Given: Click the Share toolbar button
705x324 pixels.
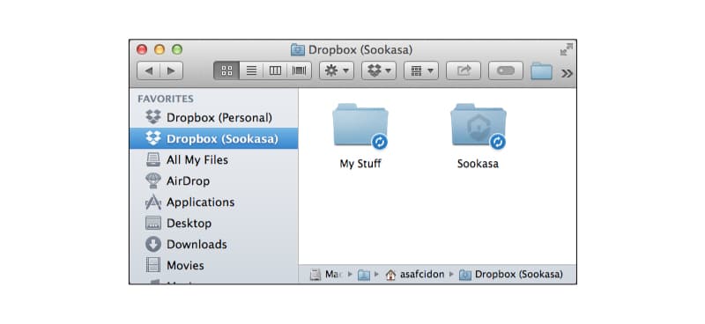Looking at the screenshot, I should 464,71.
